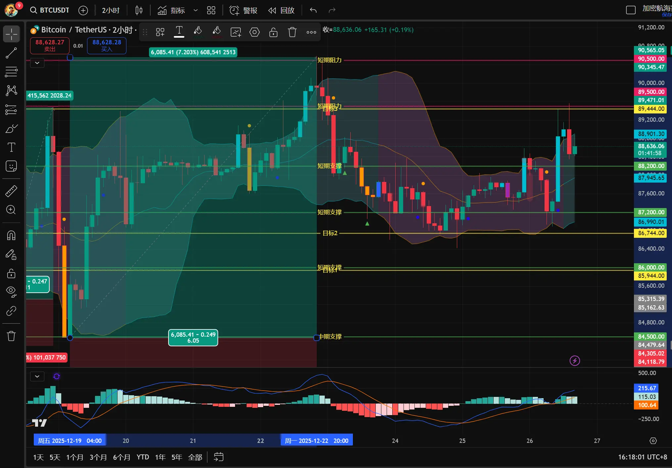Select the text annotation tool
This screenshot has width=672, height=468.
click(11, 147)
